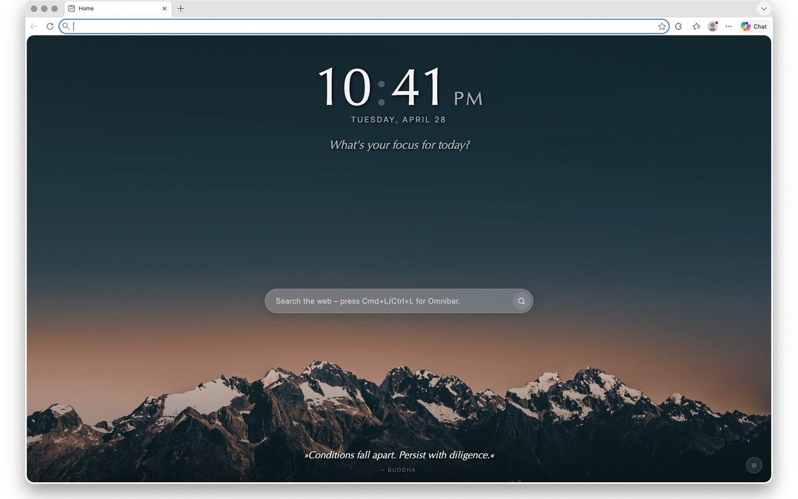Expand the tab list chevron at top right

(x=764, y=9)
